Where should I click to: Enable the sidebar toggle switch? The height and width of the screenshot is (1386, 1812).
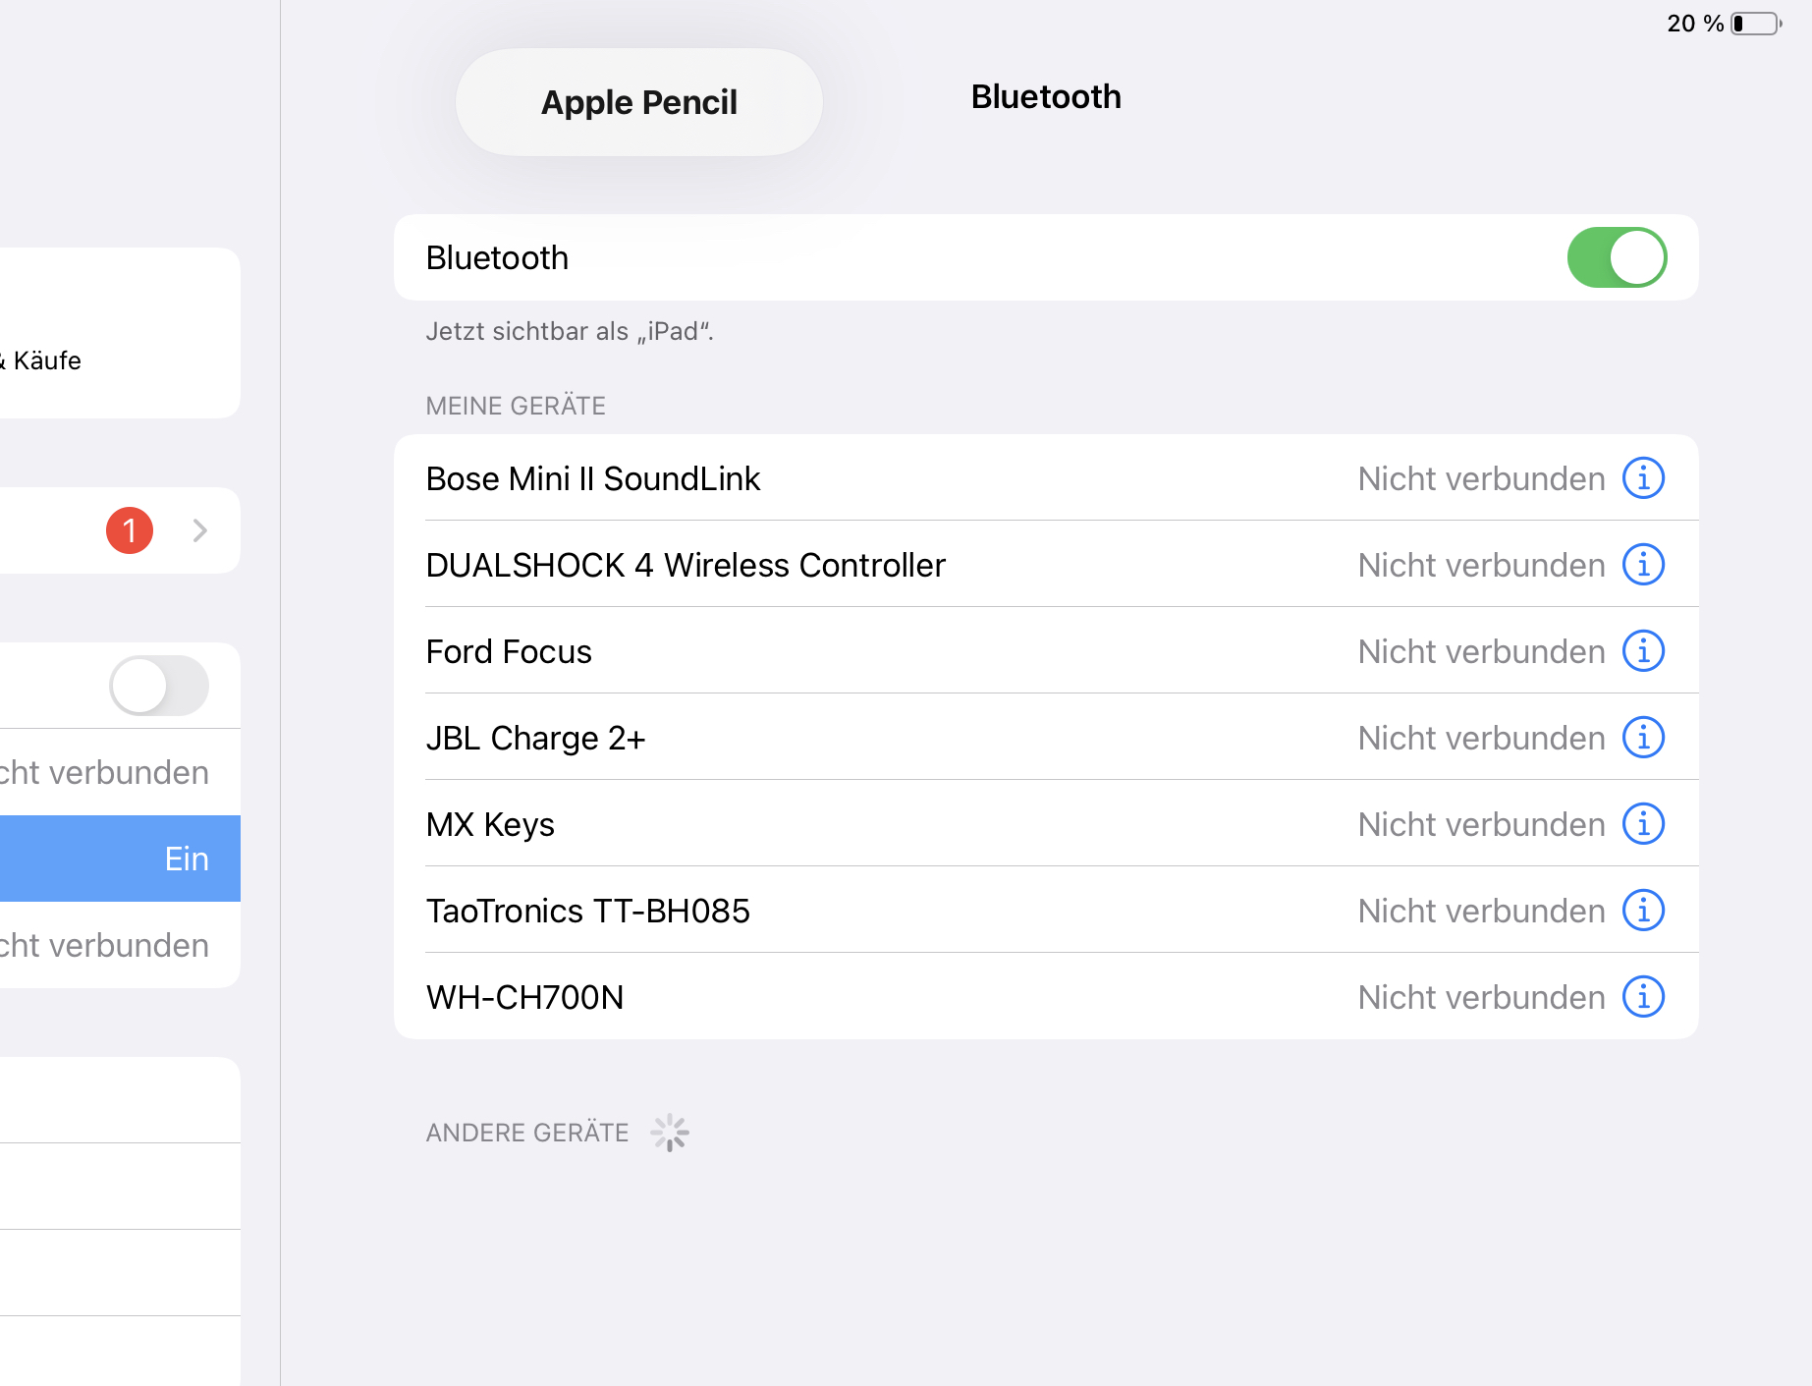point(159,686)
